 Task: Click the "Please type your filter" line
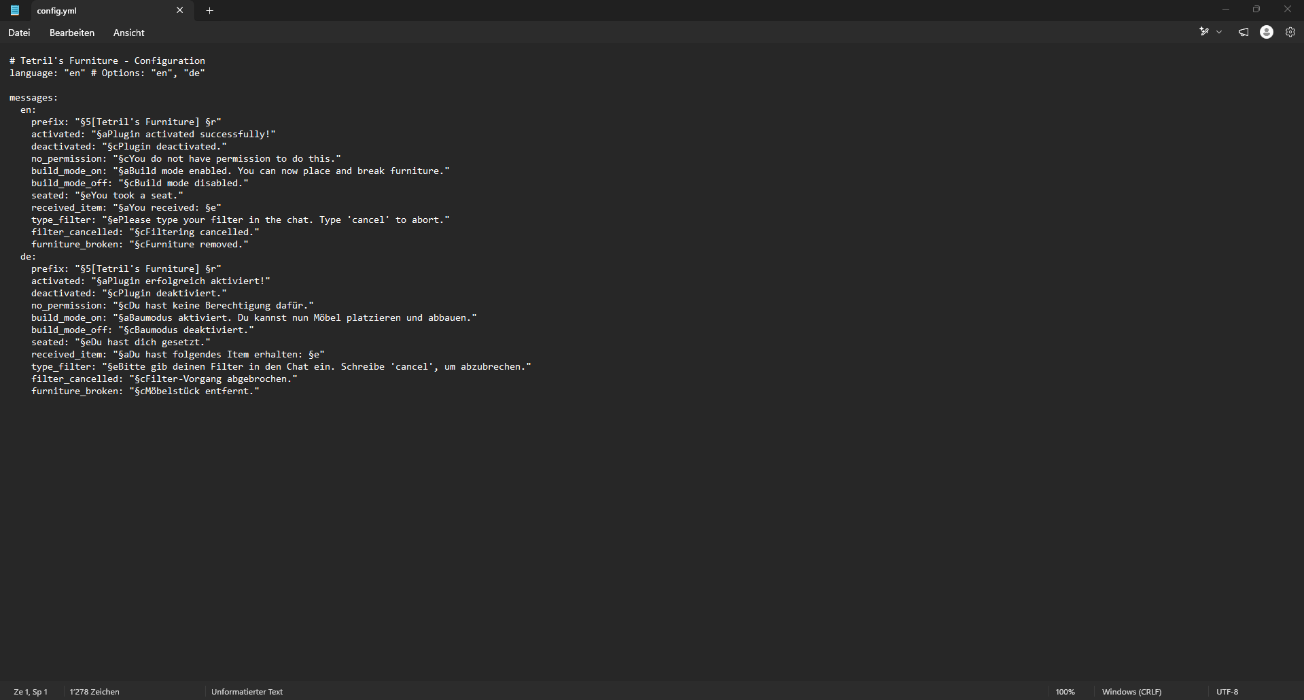[x=241, y=220]
